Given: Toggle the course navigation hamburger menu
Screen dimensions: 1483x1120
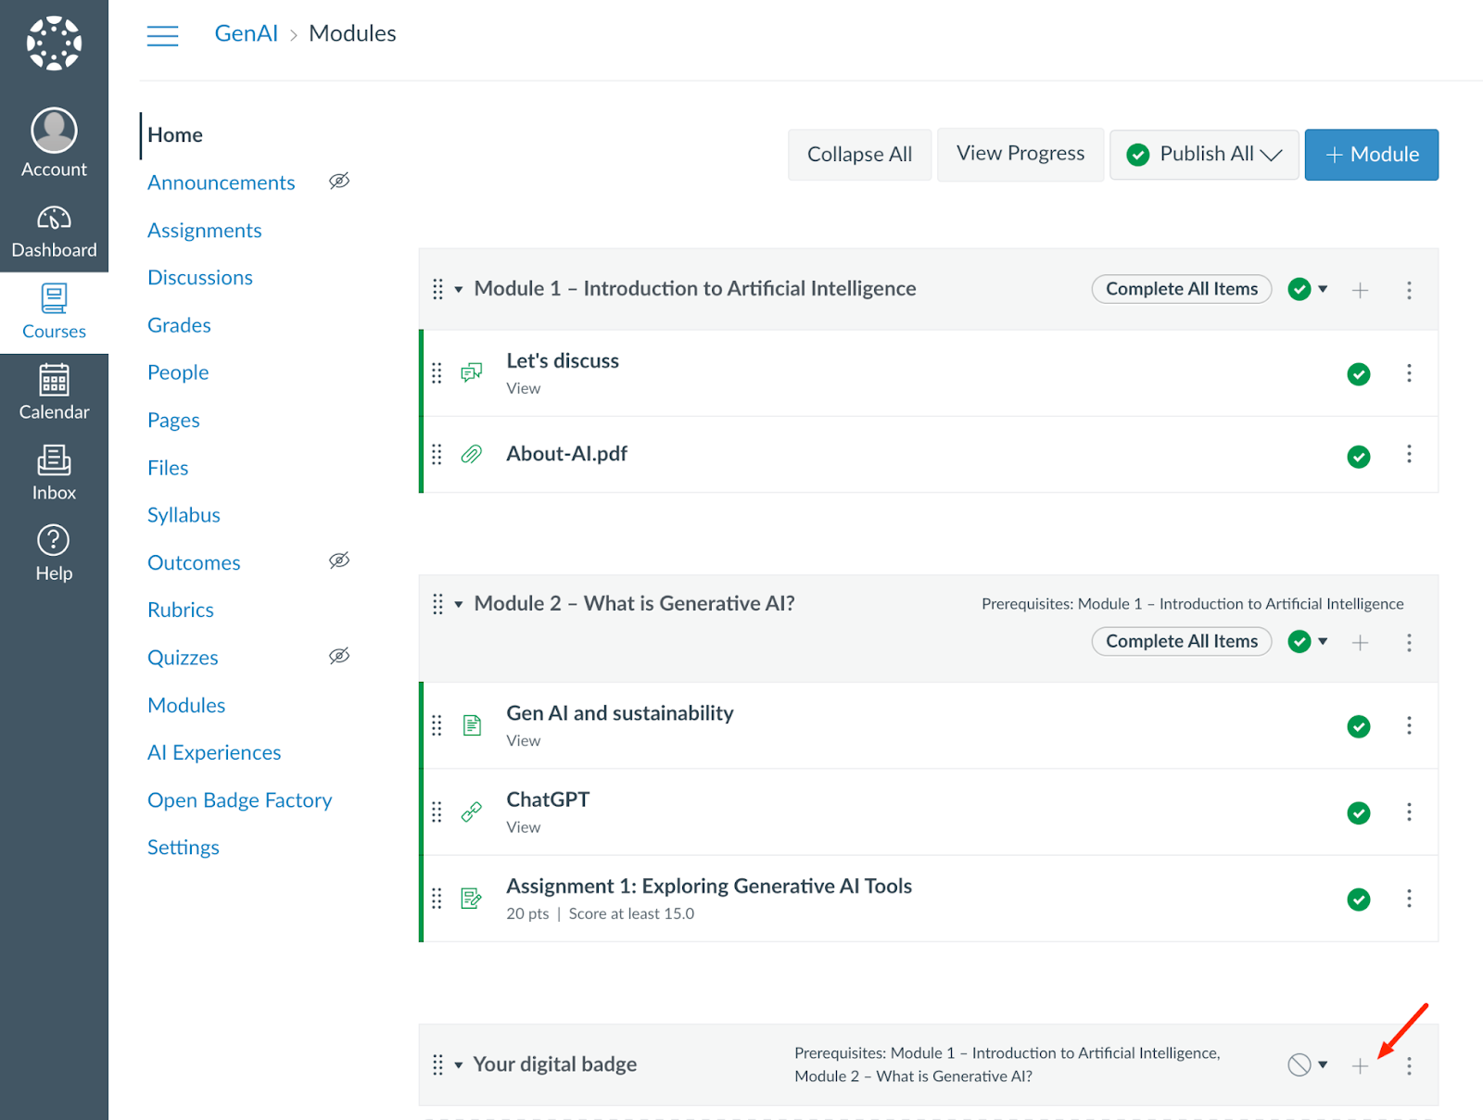Looking at the screenshot, I should 162,35.
